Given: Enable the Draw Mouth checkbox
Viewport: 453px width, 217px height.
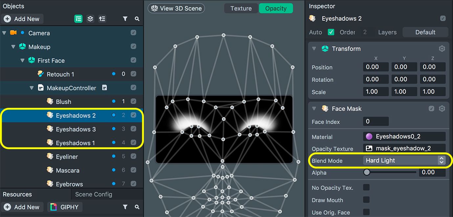Looking at the screenshot, I should [366, 200].
